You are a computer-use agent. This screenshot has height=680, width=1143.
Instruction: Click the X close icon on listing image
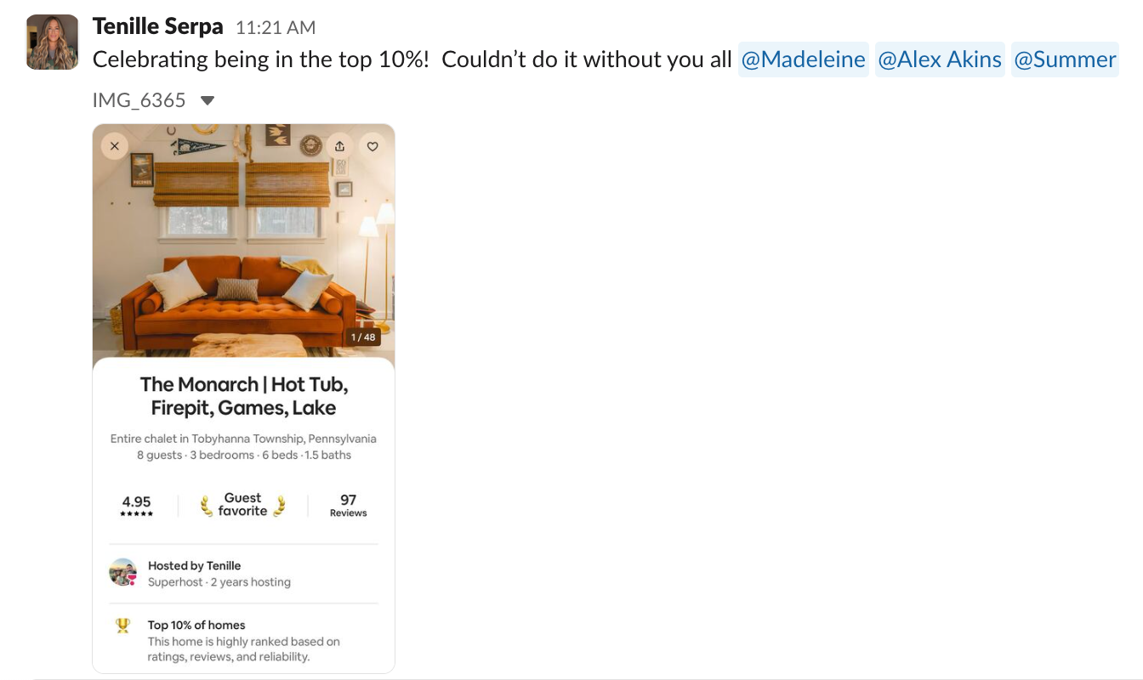115,146
